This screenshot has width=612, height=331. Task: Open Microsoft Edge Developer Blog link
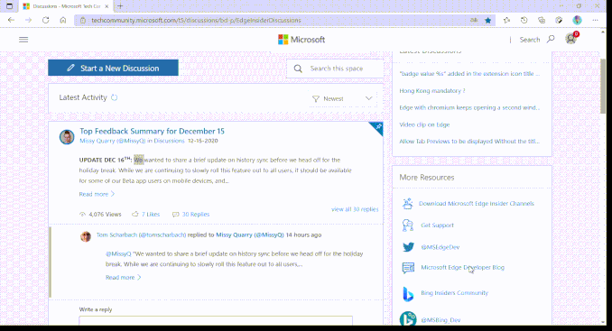pos(462,267)
